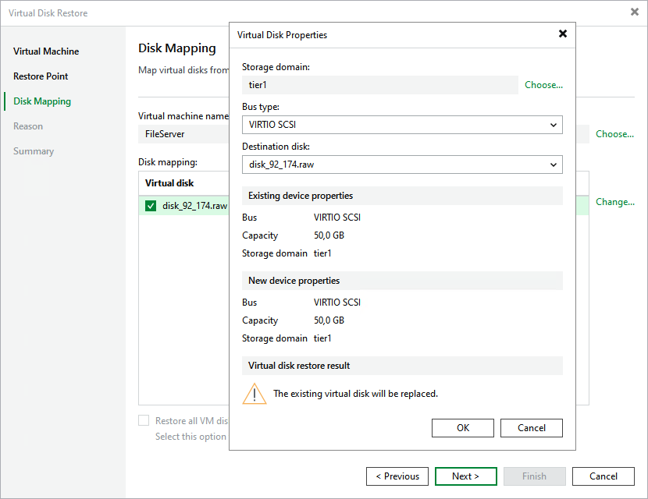This screenshot has height=499, width=648.
Task: Select the Reason step
Action: (27, 126)
